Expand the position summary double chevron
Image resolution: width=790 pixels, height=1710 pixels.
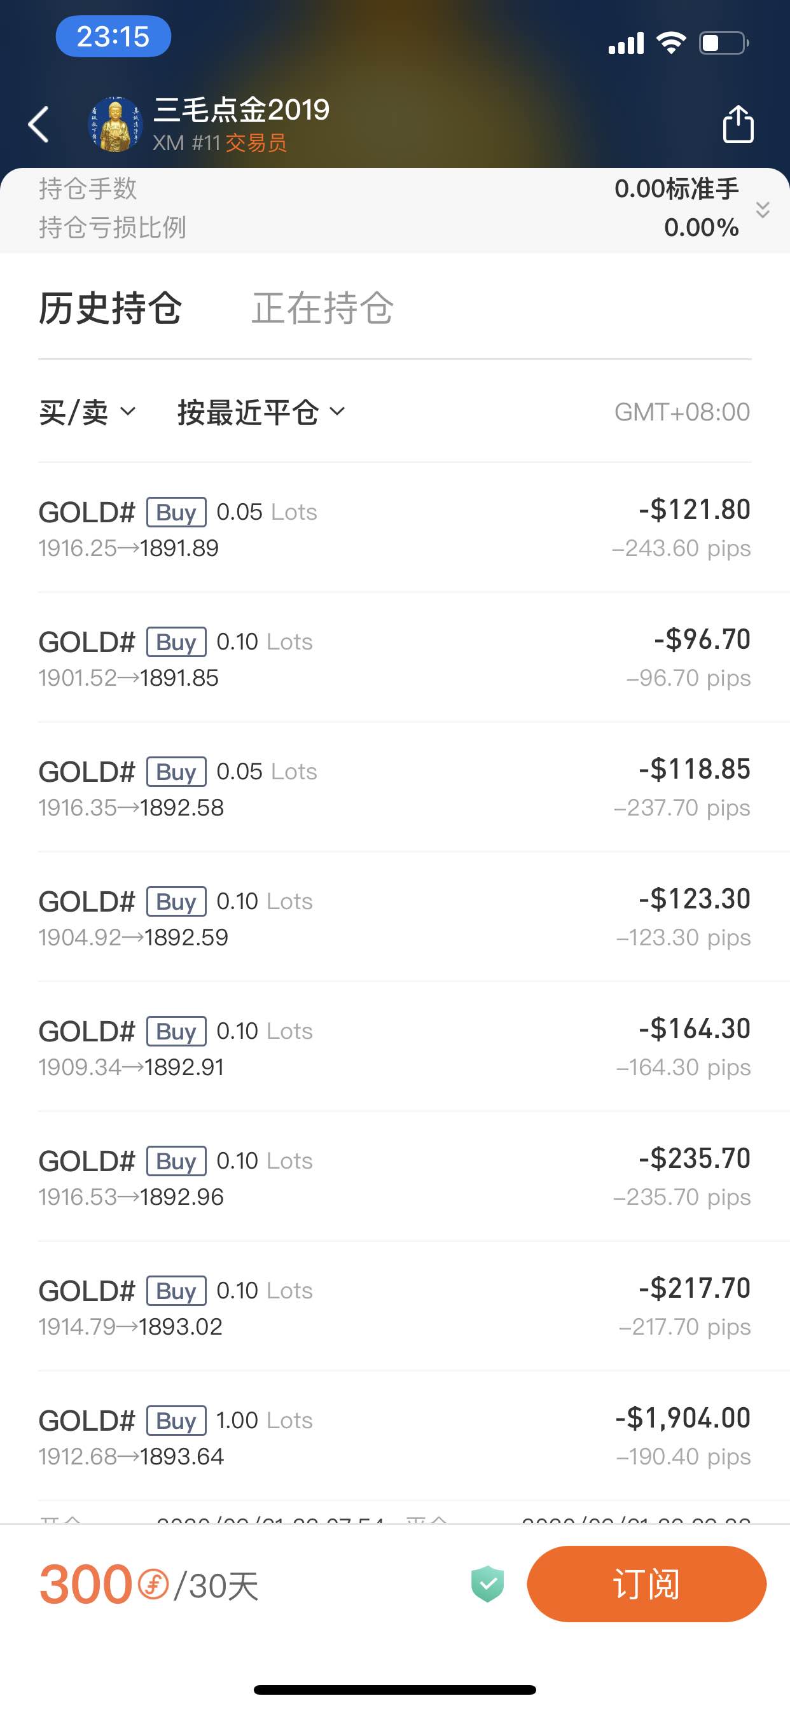[x=763, y=210]
